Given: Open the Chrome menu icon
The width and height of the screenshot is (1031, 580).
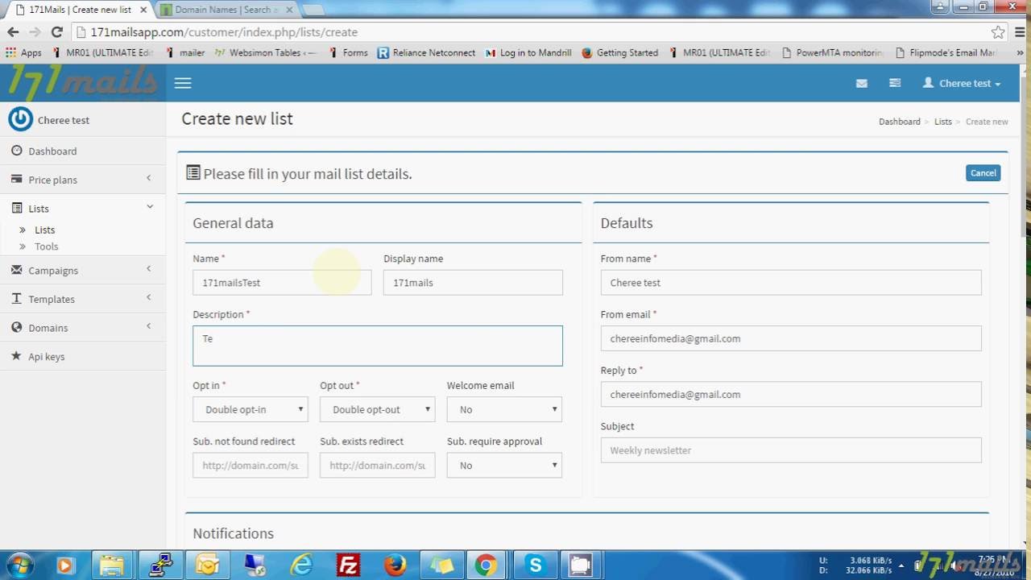Looking at the screenshot, I should [1020, 32].
